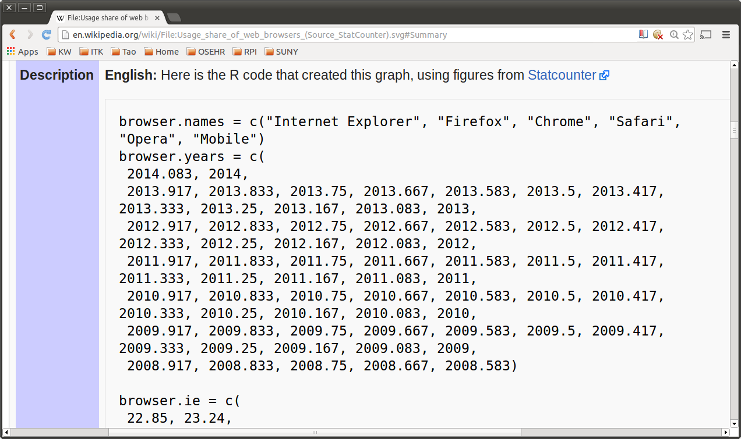Click the value 2014.083 in the code

pyautogui.click(x=160, y=174)
